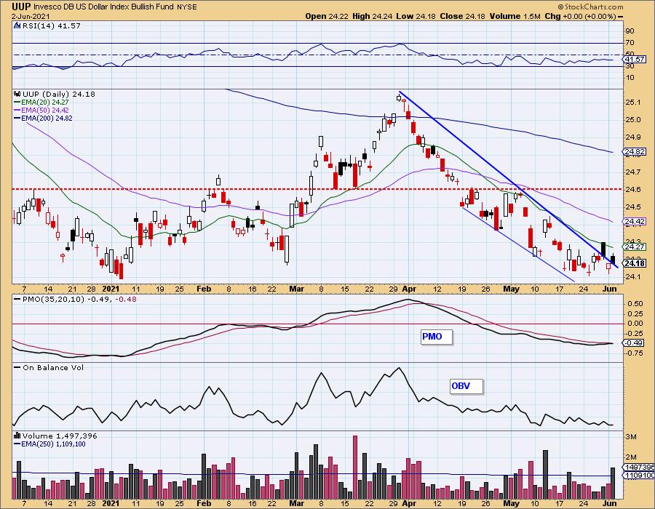Click the EMA(20) 24.27 legend entry

tap(41, 103)
